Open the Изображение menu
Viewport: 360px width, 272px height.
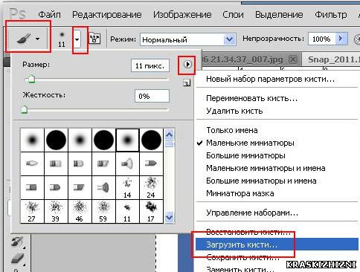[x=182, y=15]
